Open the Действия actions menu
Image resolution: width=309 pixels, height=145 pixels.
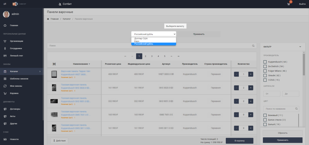(59, 141)
